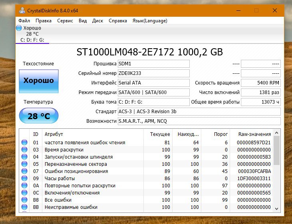Click status orb for Повторные попытки раскрутки row
The image size is (292, 224).
click(24, 185)
